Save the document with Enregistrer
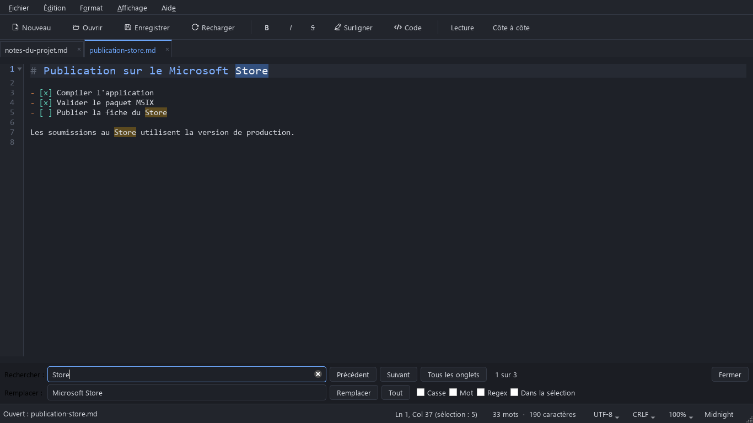The height and width of the screenshot is (423, 753). [147, 28]
